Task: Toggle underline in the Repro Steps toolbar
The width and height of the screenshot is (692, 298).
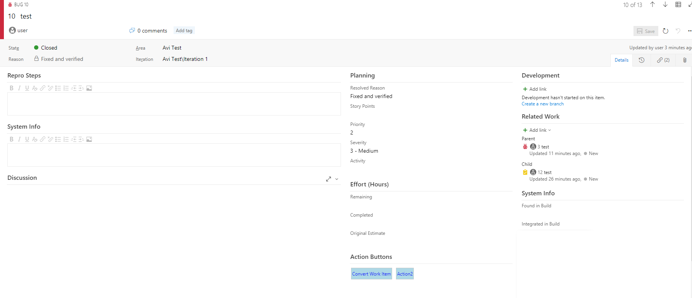Action: (x=27, y=88)
